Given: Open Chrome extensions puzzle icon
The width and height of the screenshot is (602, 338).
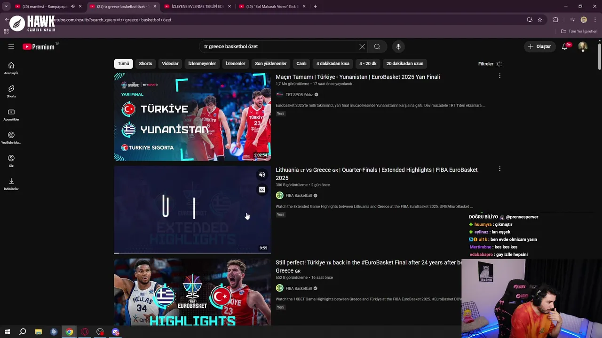Looking at the screenshot, I should 555,20.
